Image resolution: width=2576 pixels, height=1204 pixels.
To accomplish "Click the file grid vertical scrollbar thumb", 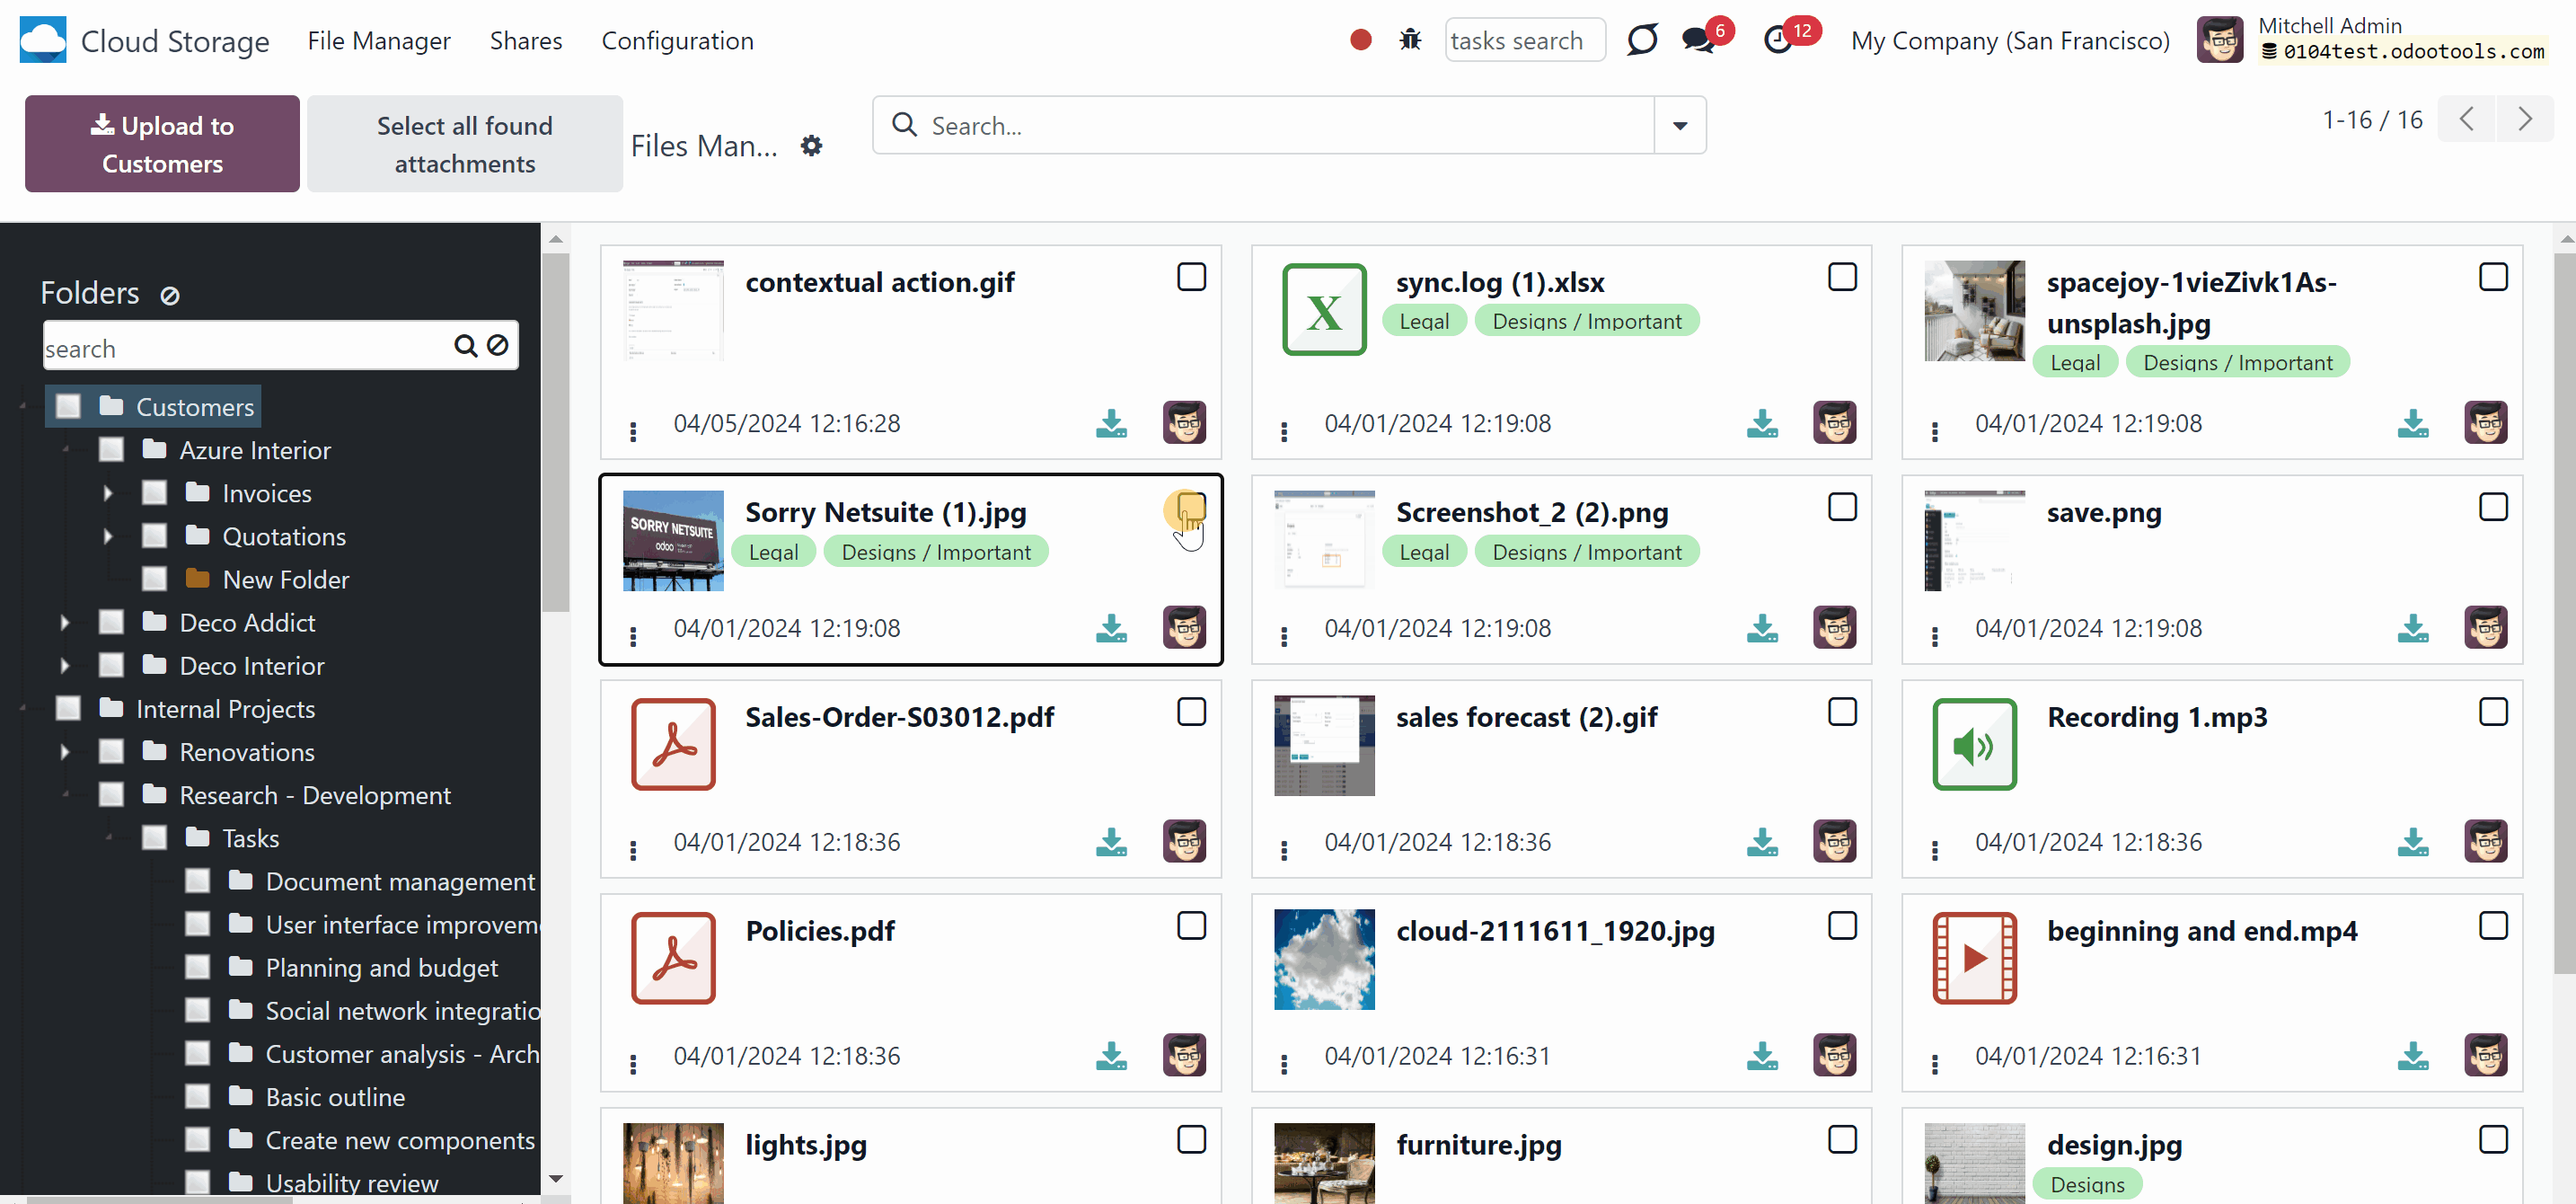I will (2564, 611).
